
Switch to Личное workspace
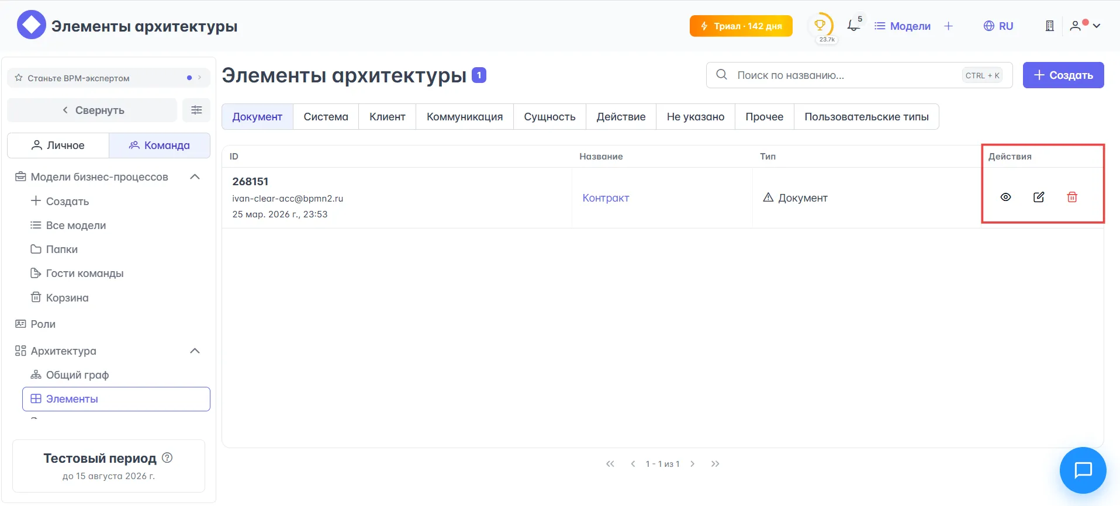[58, 145]
